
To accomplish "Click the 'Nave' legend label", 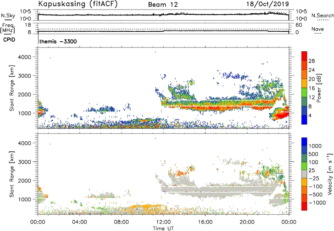I will (x=318, y=29).
